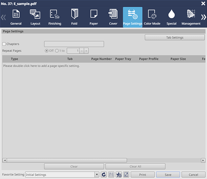Select the Repeat Pages Off radio button
This screenshot has width=207, height=179.
click(46, 51)
